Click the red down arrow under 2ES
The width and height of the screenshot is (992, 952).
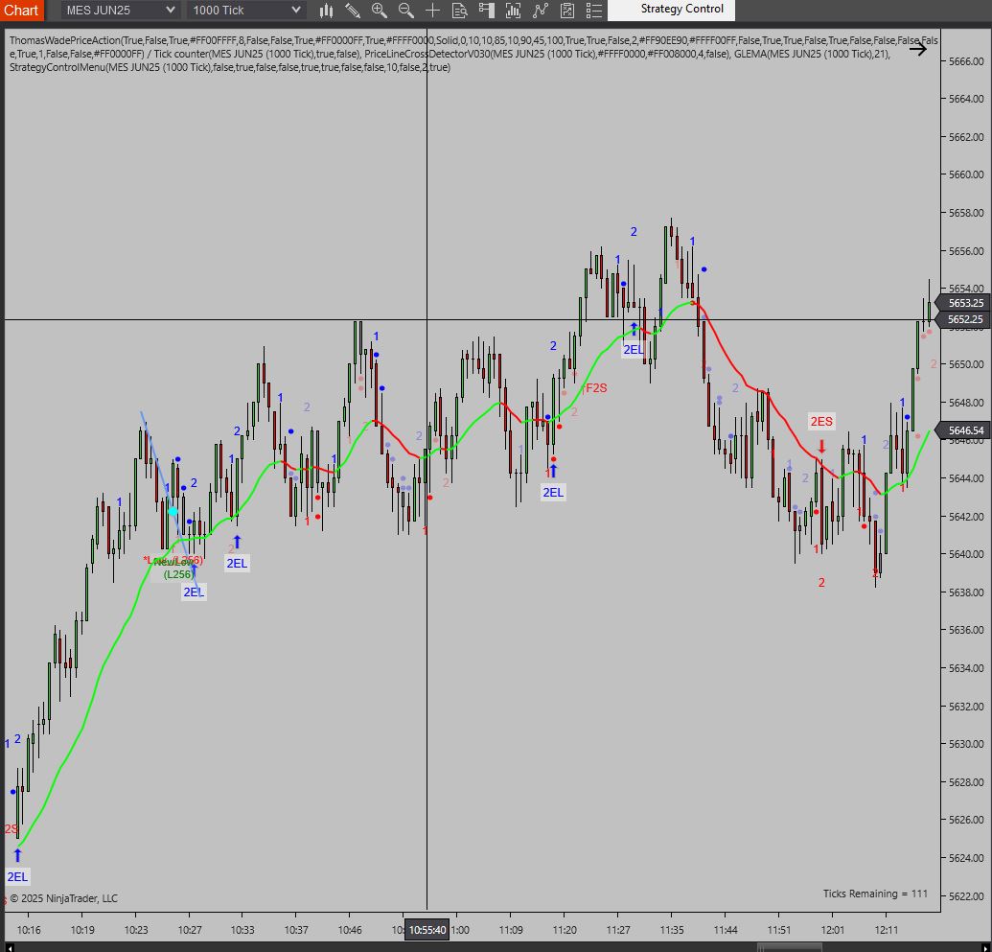pyautogui.click(x=821, y=446)
